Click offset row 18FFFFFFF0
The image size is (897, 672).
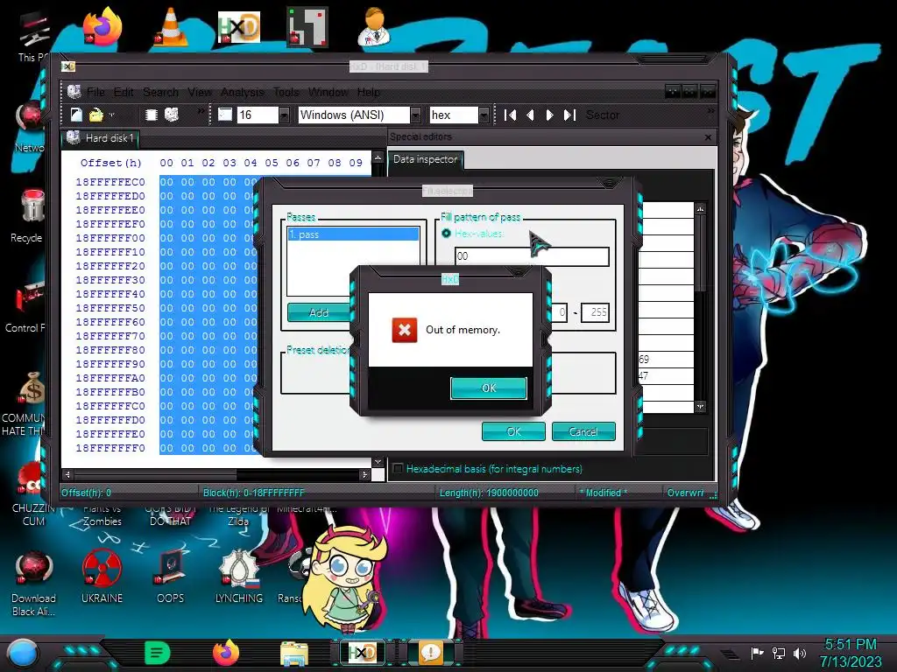pos(110,448)
